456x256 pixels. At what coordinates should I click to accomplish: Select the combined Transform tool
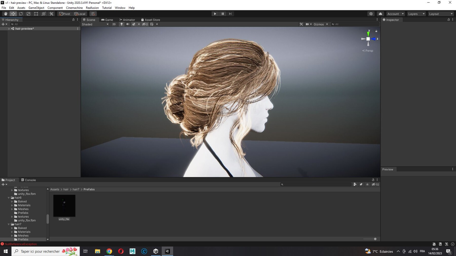pyautogui.click(x=44, y=14)
